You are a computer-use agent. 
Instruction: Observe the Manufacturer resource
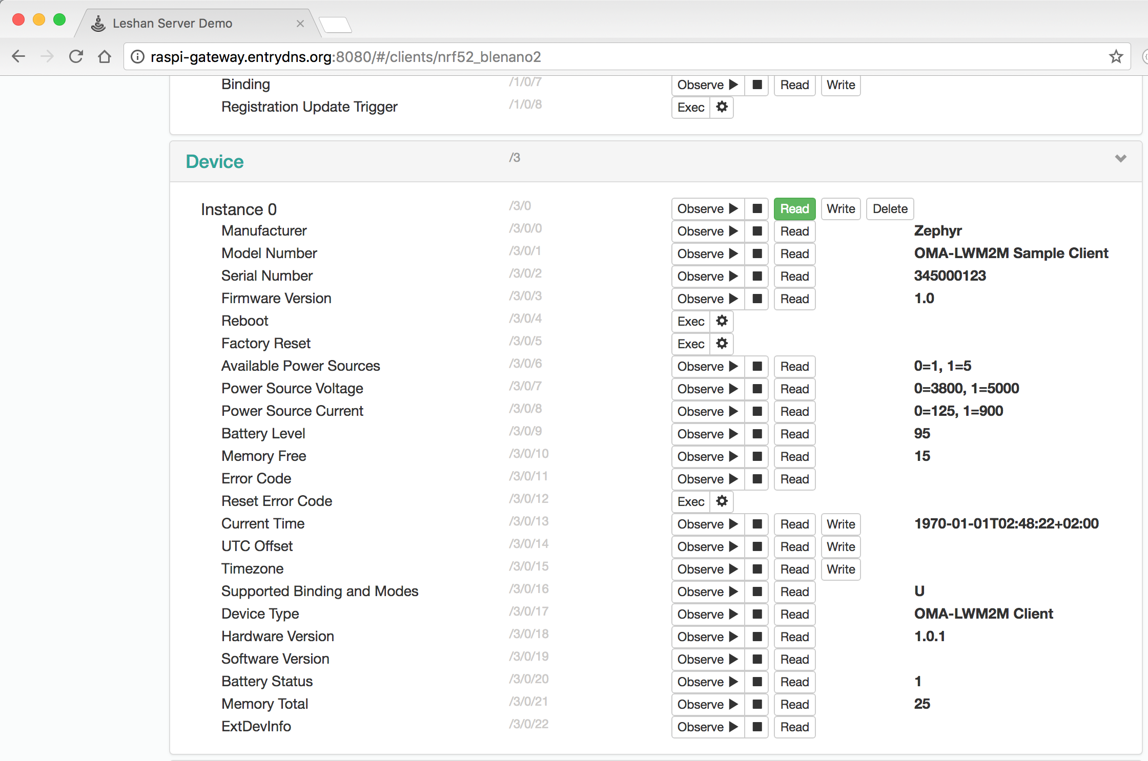[708, 231]
